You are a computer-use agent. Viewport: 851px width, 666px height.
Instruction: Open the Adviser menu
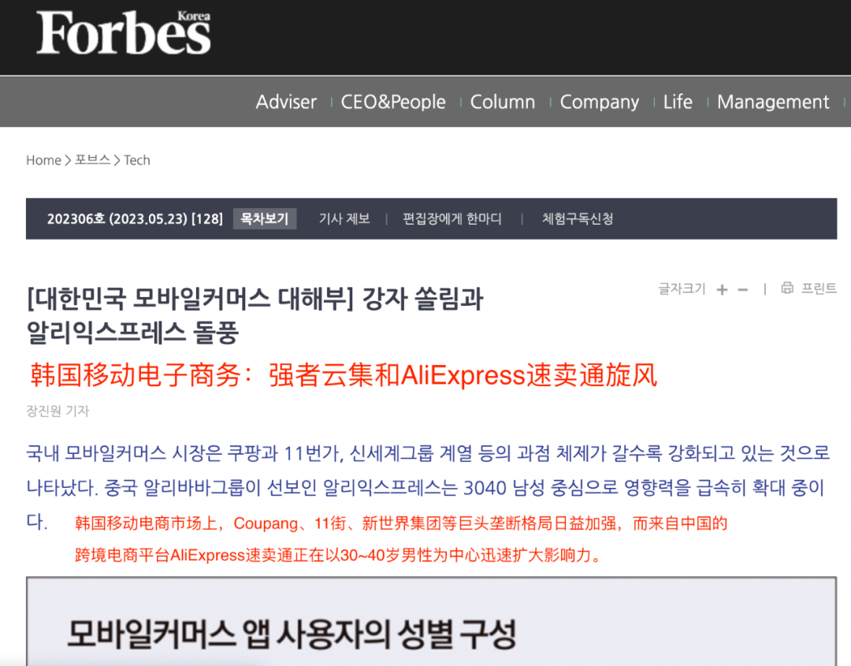click(x=286, y=102)
